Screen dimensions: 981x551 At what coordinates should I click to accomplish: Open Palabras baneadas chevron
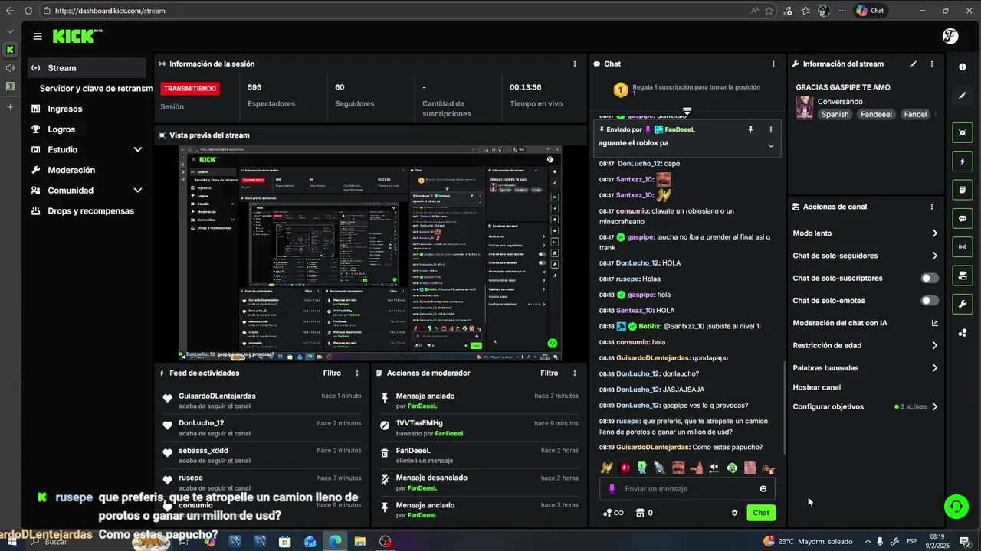click(934, 368)
